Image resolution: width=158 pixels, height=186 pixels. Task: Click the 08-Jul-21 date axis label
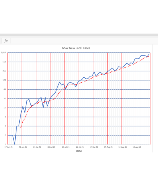52,147
